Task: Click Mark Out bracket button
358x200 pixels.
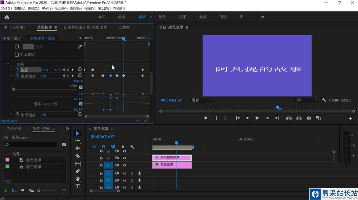Action: [x=225, y=118]
